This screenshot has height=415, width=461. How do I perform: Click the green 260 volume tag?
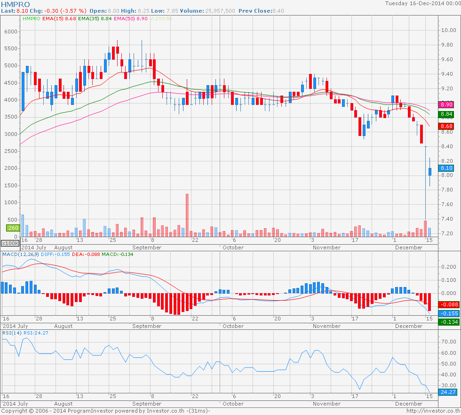[x=13, y=228]
